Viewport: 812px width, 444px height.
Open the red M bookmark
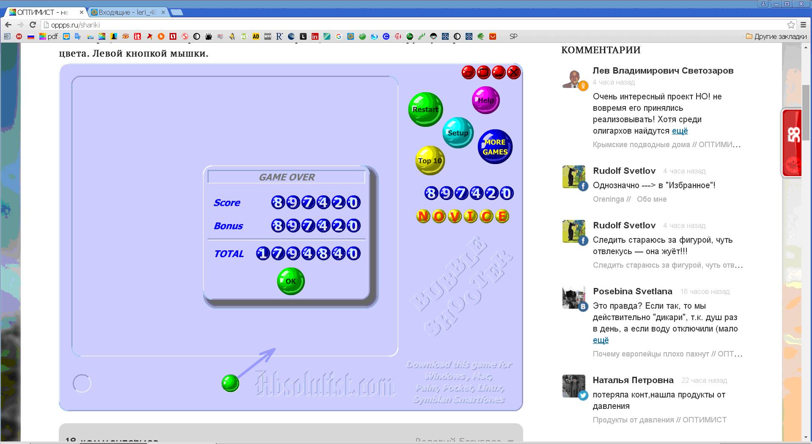pos(19,36)
